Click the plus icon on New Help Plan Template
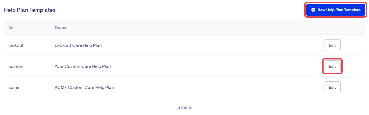 (x=313, y=10)
